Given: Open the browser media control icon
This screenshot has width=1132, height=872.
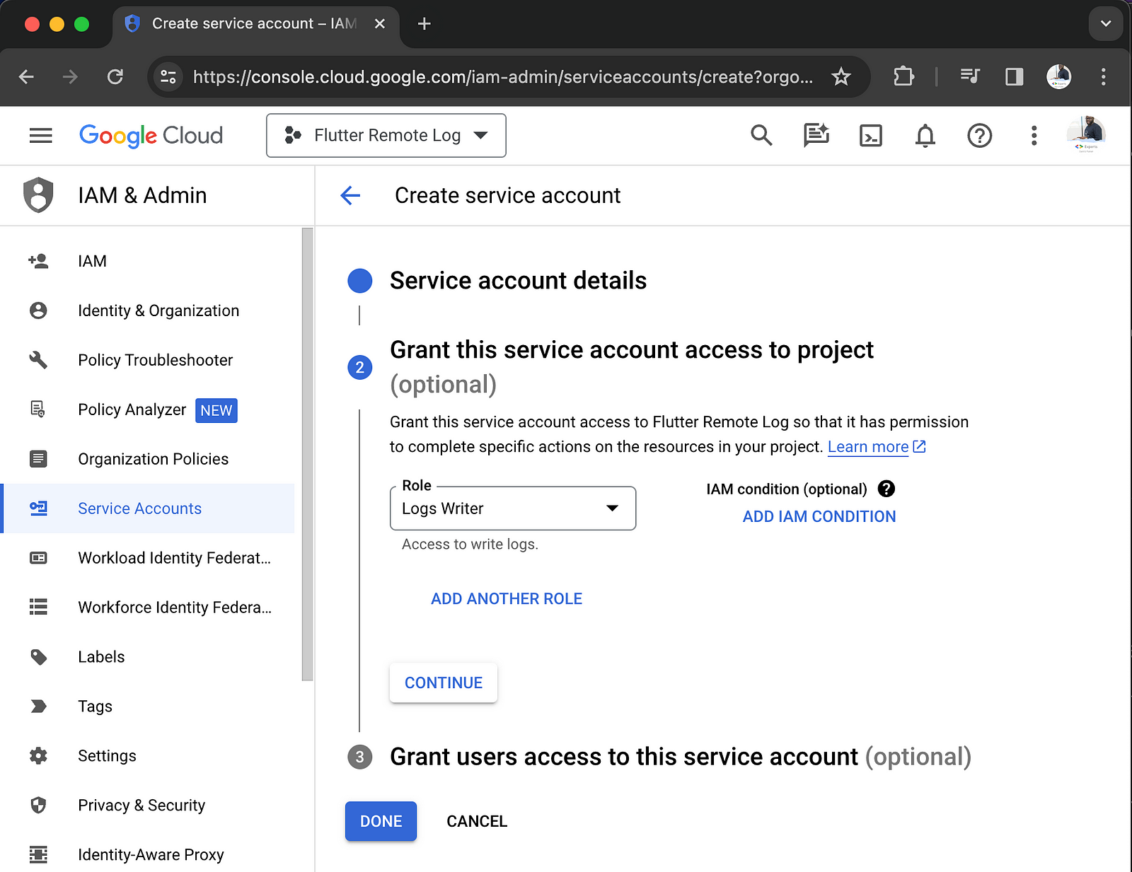Looking at the screenshot, I should point(970,76).
